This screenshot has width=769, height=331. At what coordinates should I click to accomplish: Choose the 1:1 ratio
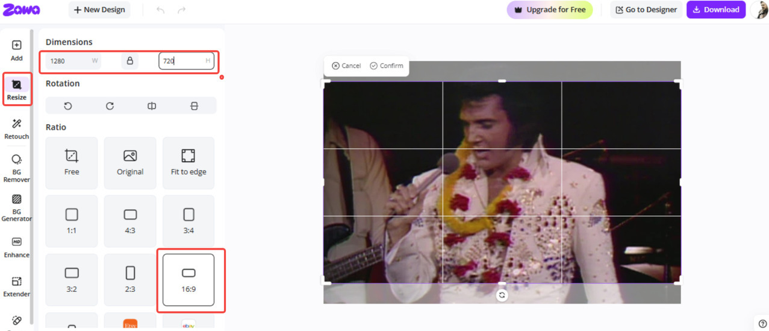72,221
